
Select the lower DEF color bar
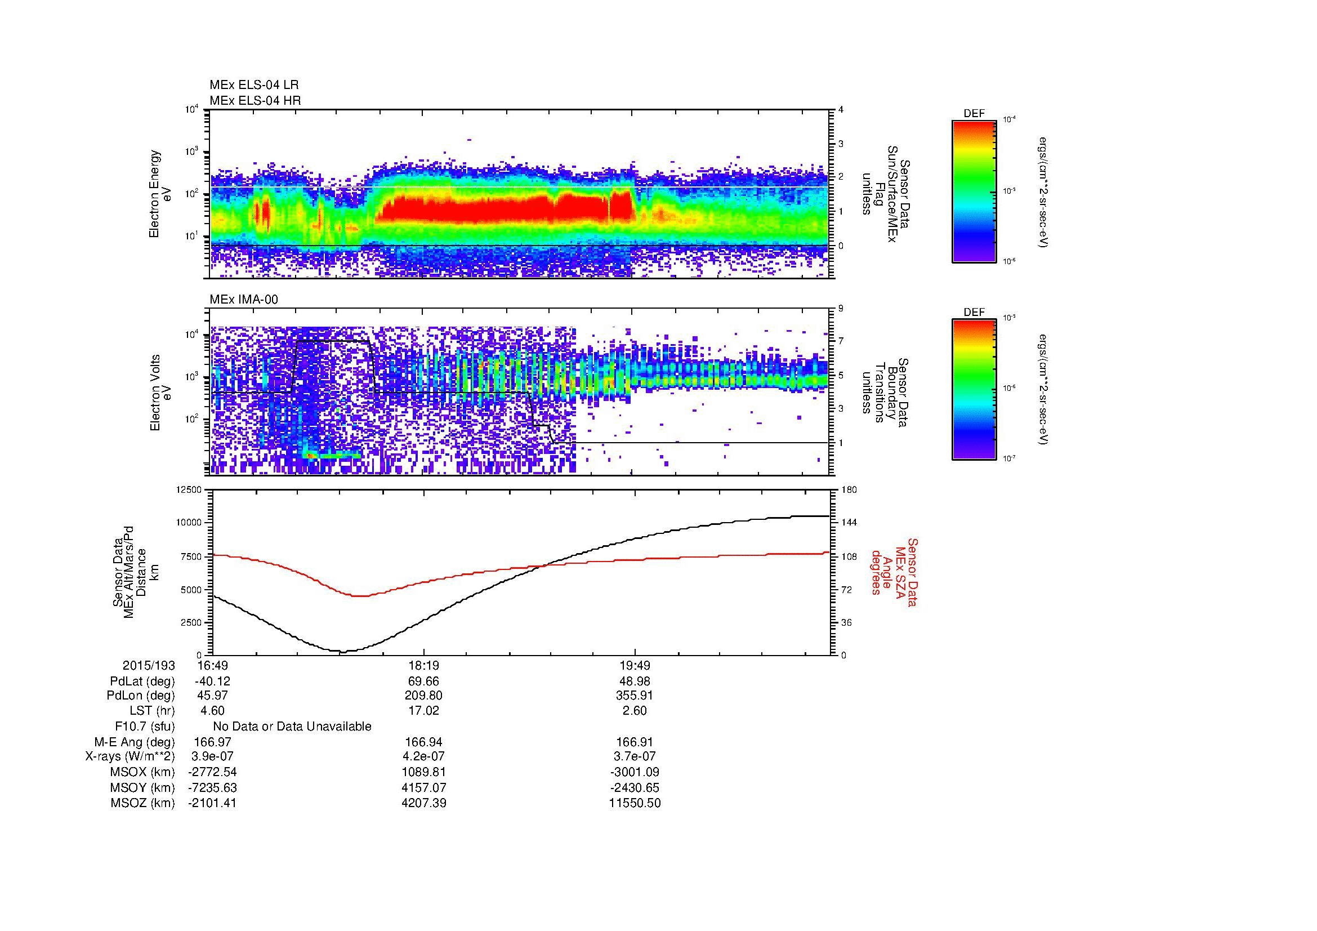coord(974,390)
